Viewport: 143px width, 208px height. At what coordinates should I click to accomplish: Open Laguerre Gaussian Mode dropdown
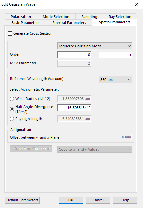point(95,46)
